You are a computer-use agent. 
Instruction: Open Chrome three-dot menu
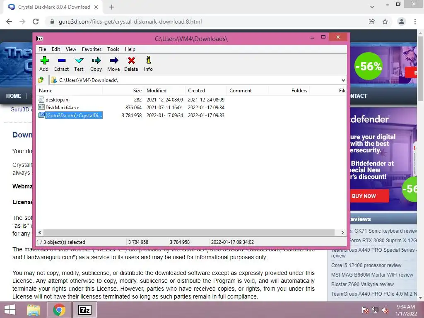(x=415, y=22)
